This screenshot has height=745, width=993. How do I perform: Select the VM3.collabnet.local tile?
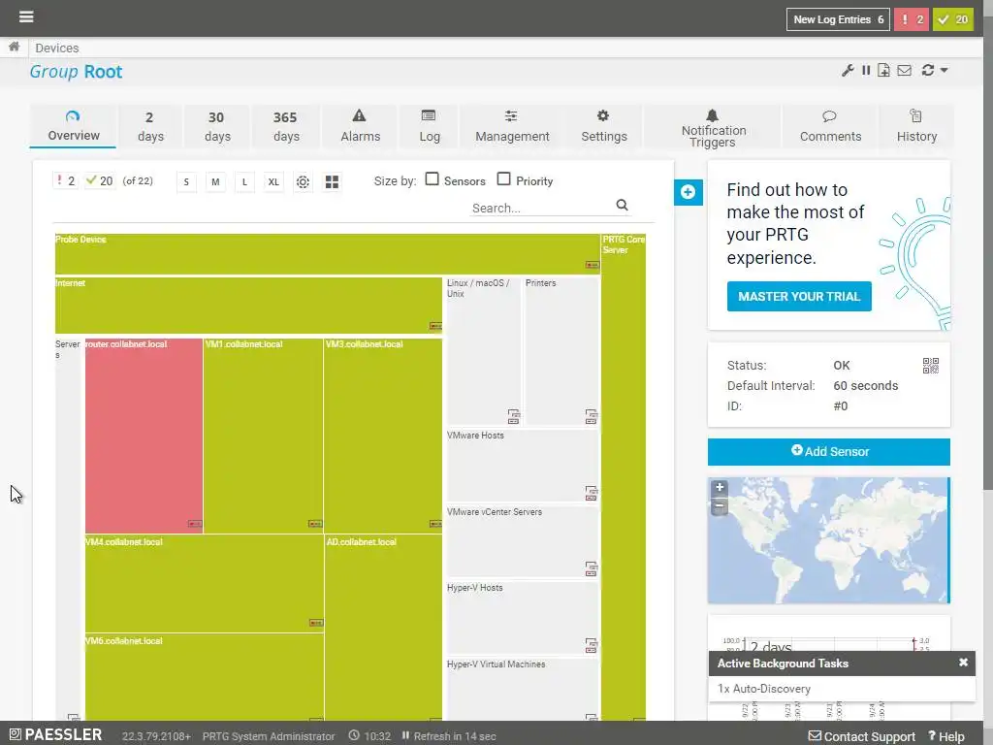click(x=382, y=436)
